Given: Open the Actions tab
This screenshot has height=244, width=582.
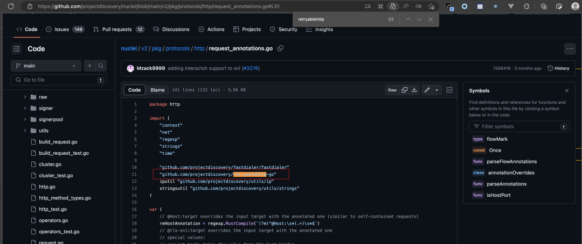Looking at the screenshot, I should [212, 29].
